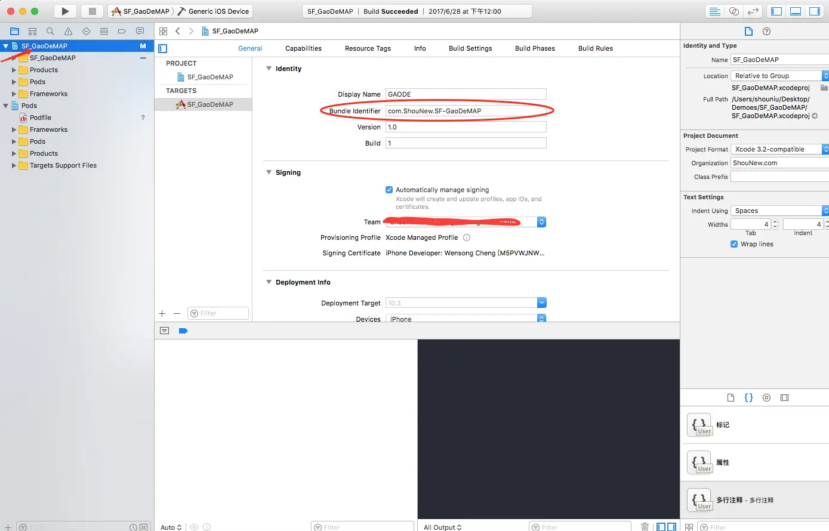This screenshot has height=531, width=829.
Task: Open related items menu in jump bar
Action: [163, 31]
